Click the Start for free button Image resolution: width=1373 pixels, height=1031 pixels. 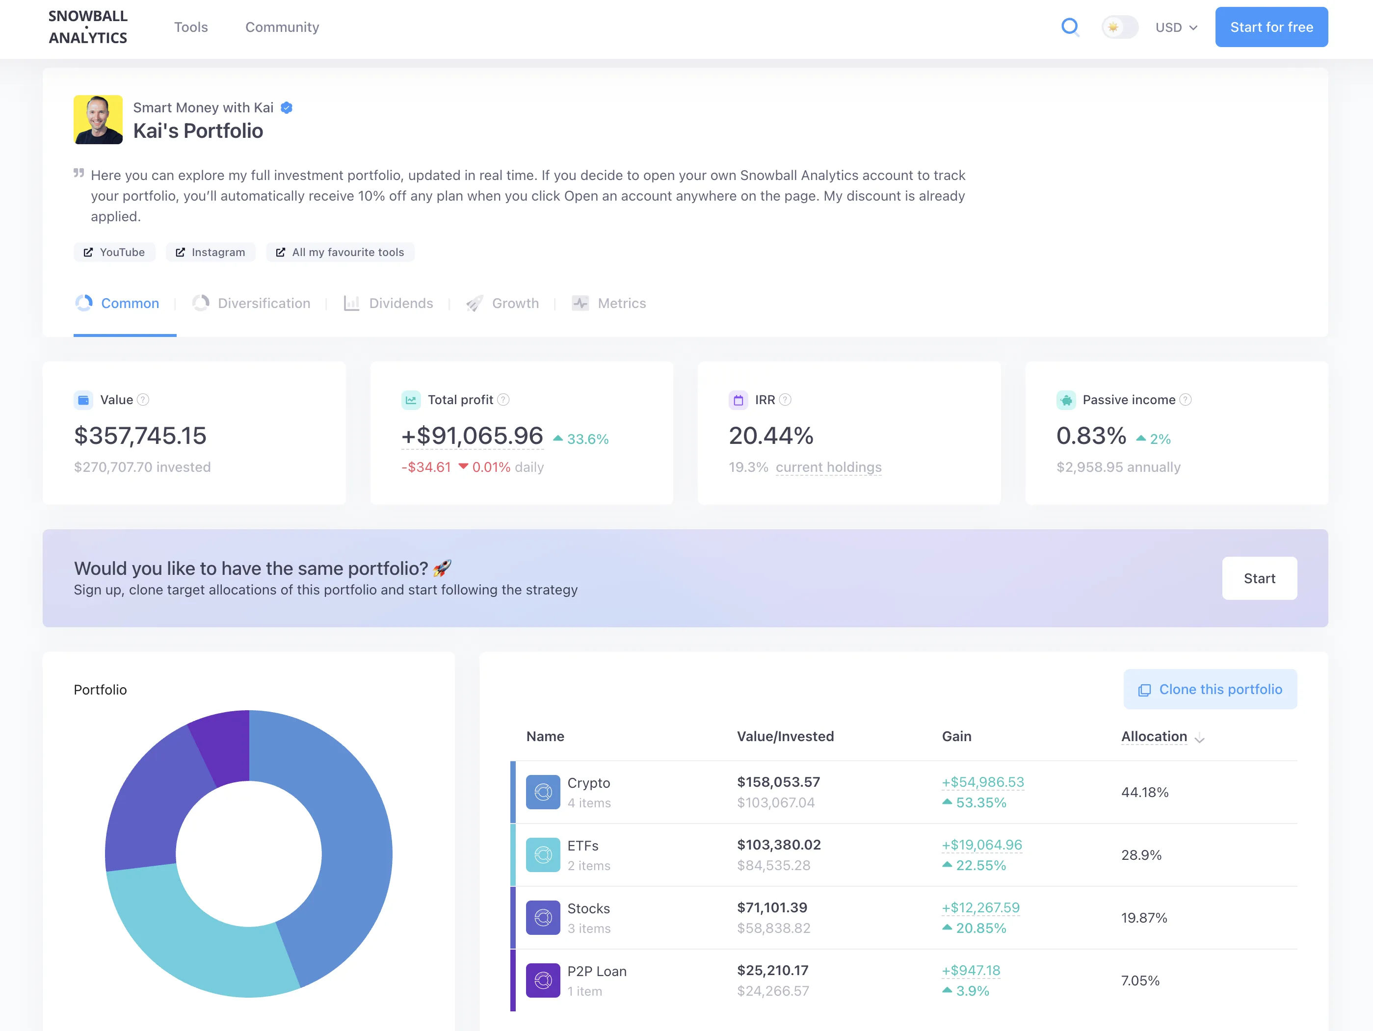1270,27
